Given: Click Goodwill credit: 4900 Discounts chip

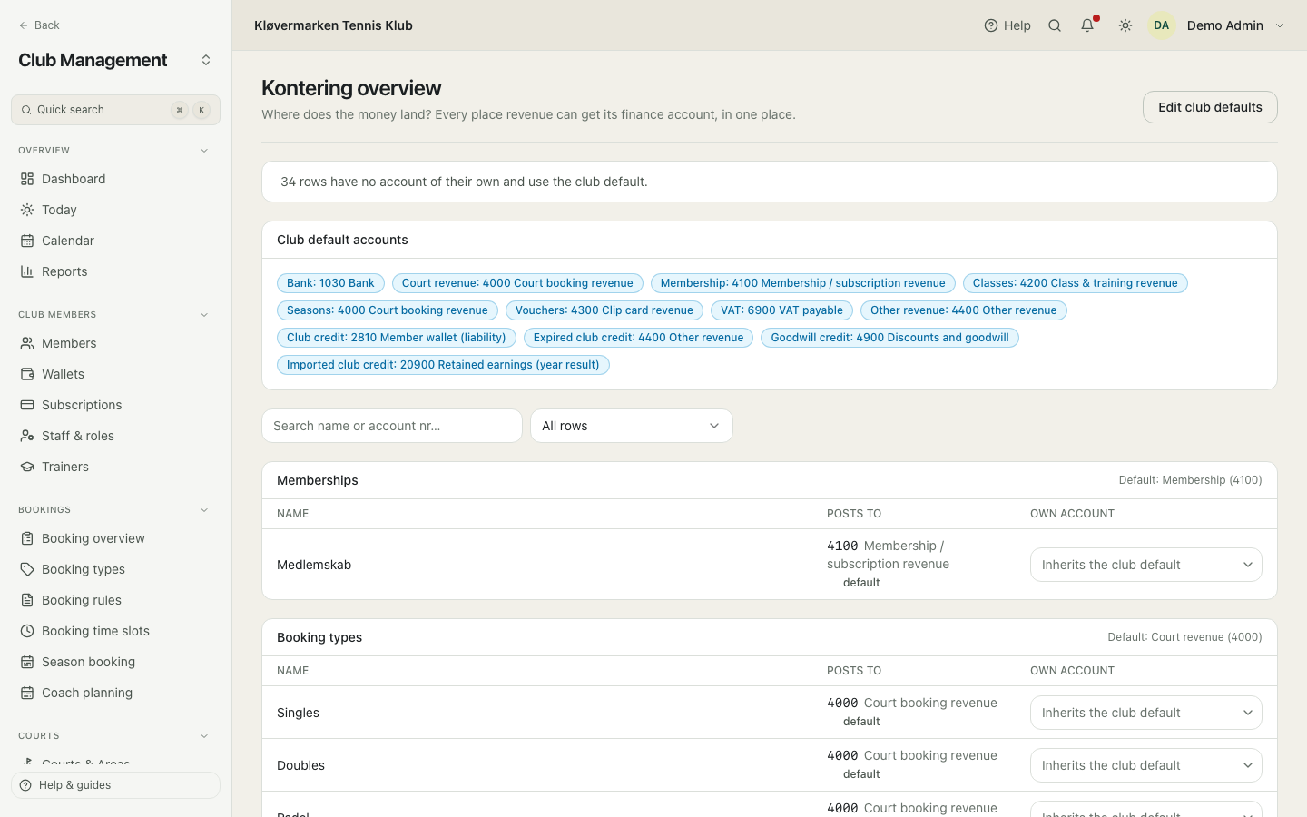Looking at the screenshot, I should (x=889, y=338).
